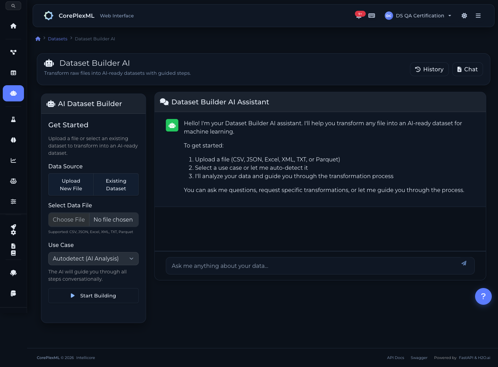Select the robot Dataset Builder AI sidebar icon

(13, 93)
